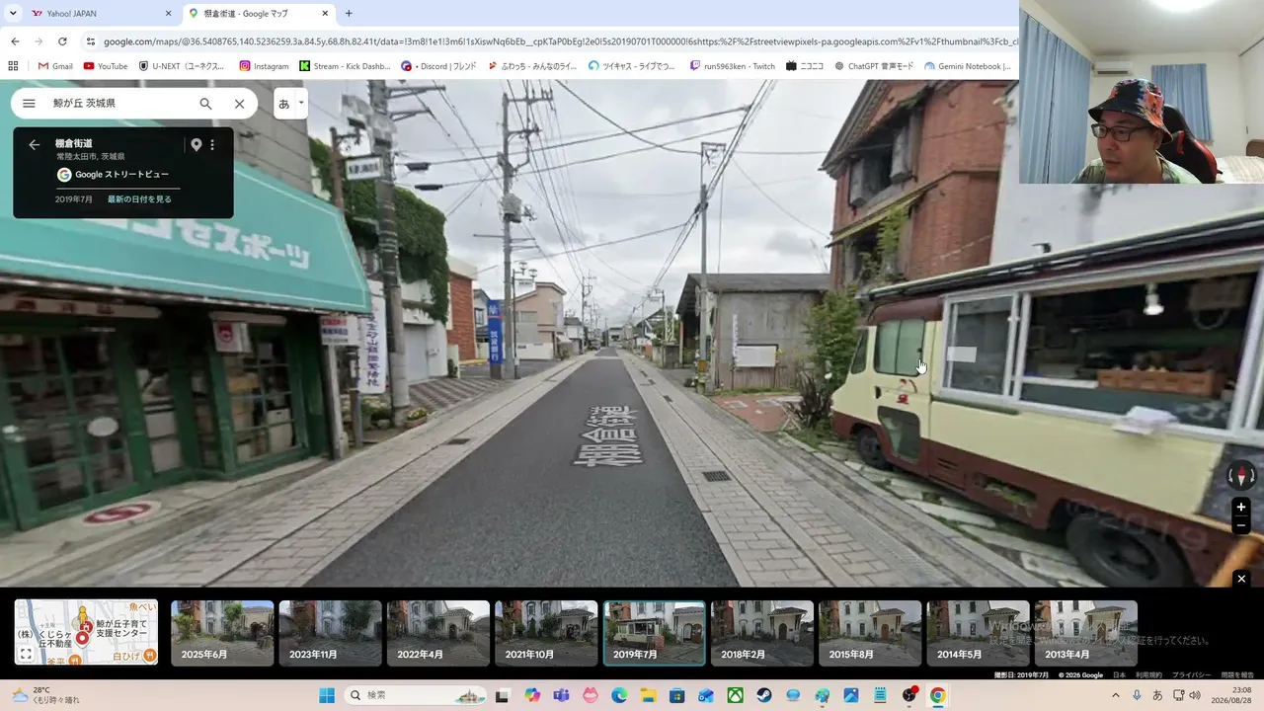
Task: Select the 2018年2月 Street View thumbnail
Action: point(762,633)
